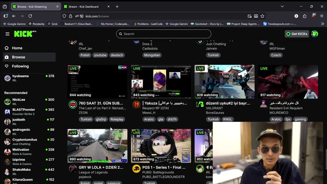Click the pajalock channel avatar
This screenshot has height=184, width=327.
coord(73,168)
